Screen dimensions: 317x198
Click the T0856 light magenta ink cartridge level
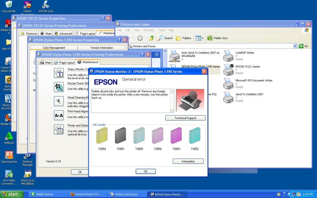tap(158, 136)
